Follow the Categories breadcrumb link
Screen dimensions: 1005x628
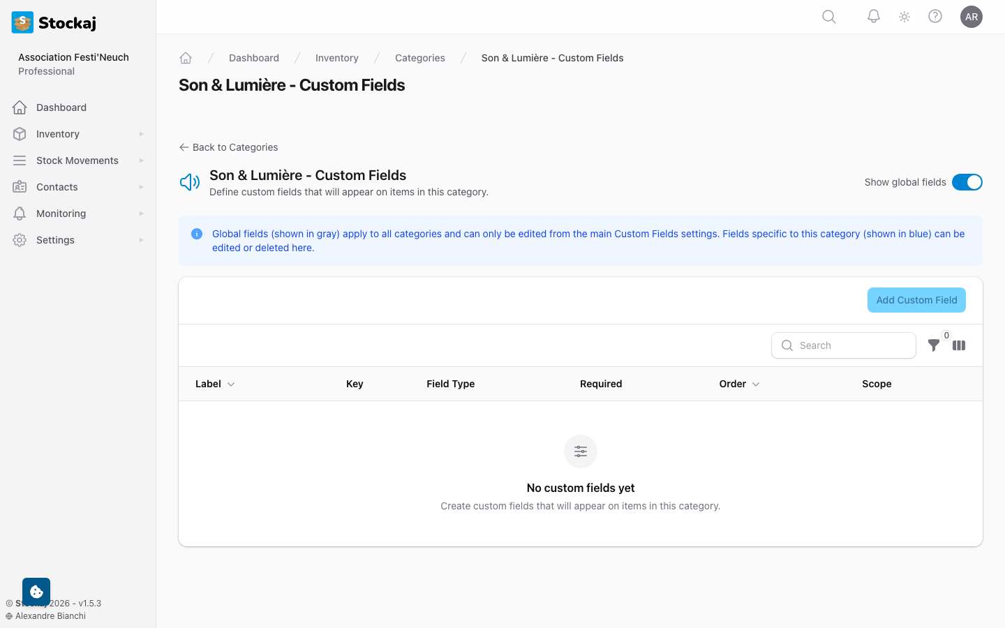[420, 58]
